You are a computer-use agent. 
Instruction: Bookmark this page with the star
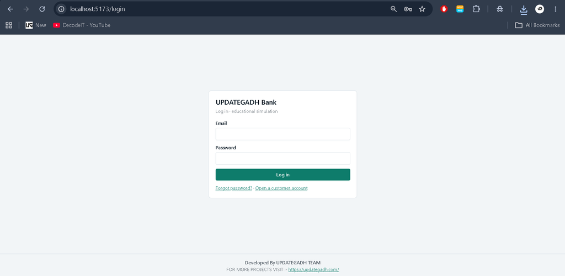422,9
